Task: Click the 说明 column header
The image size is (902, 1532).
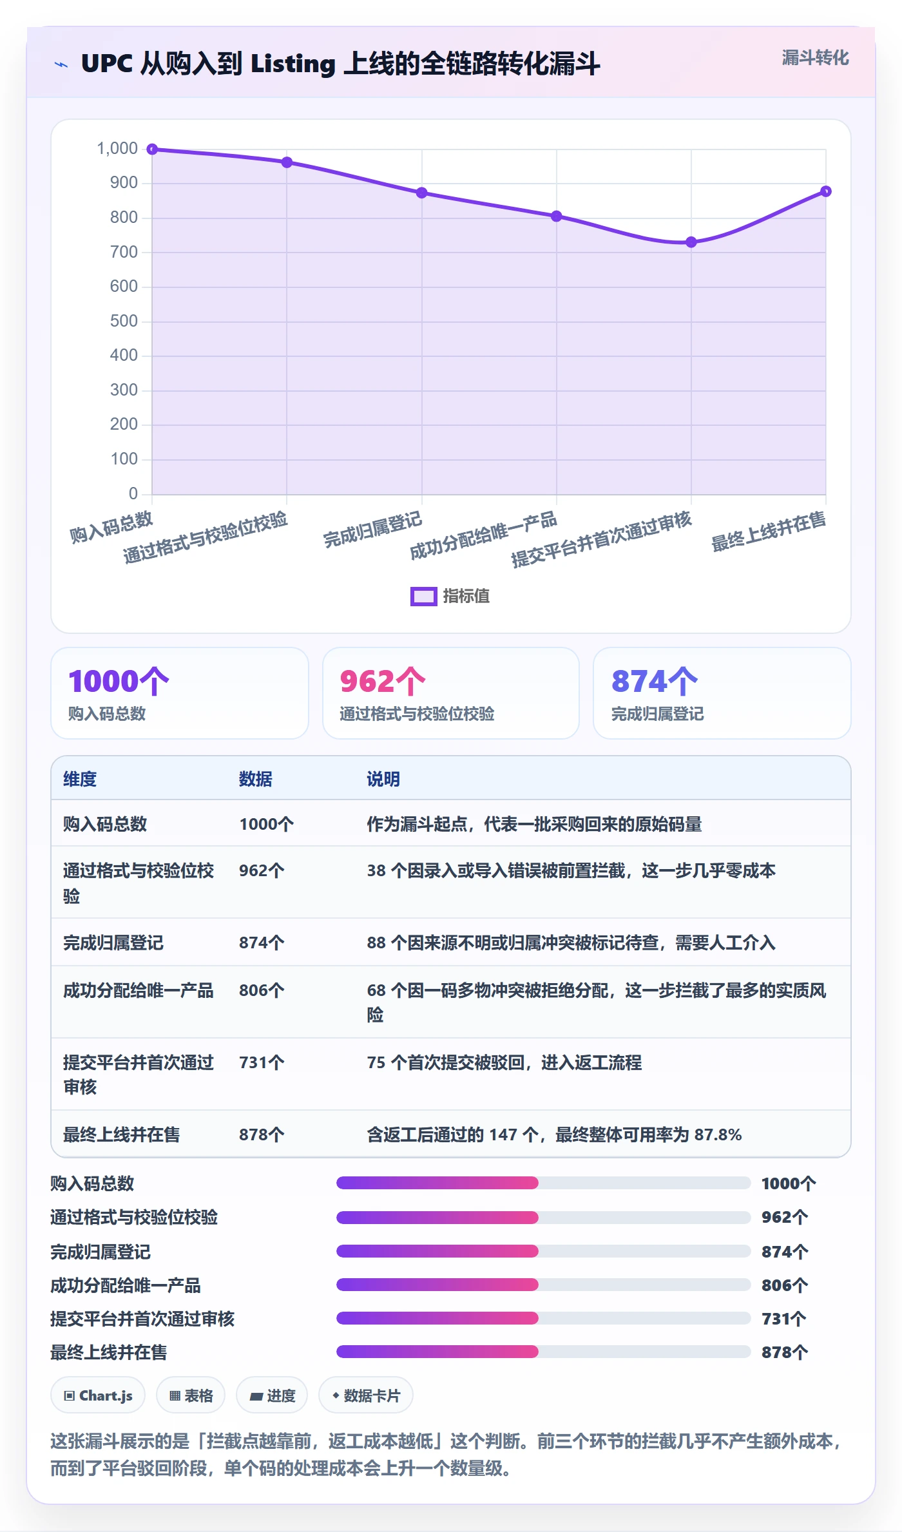Action: 383,779
